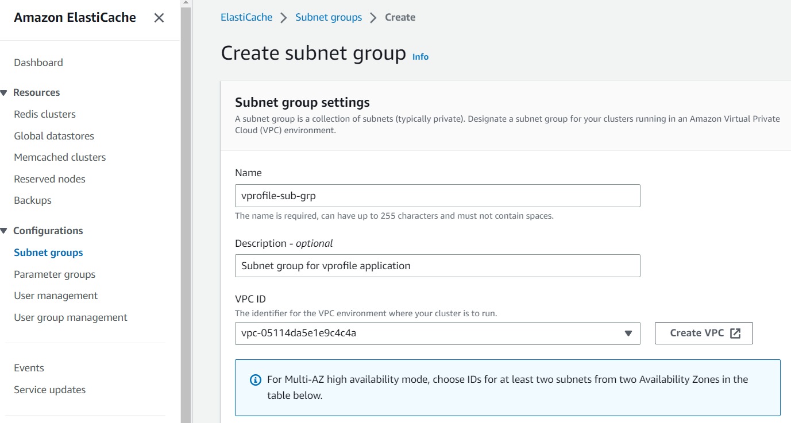Open the Backups page
791x423 pixels.
click(x=32, y=200)
